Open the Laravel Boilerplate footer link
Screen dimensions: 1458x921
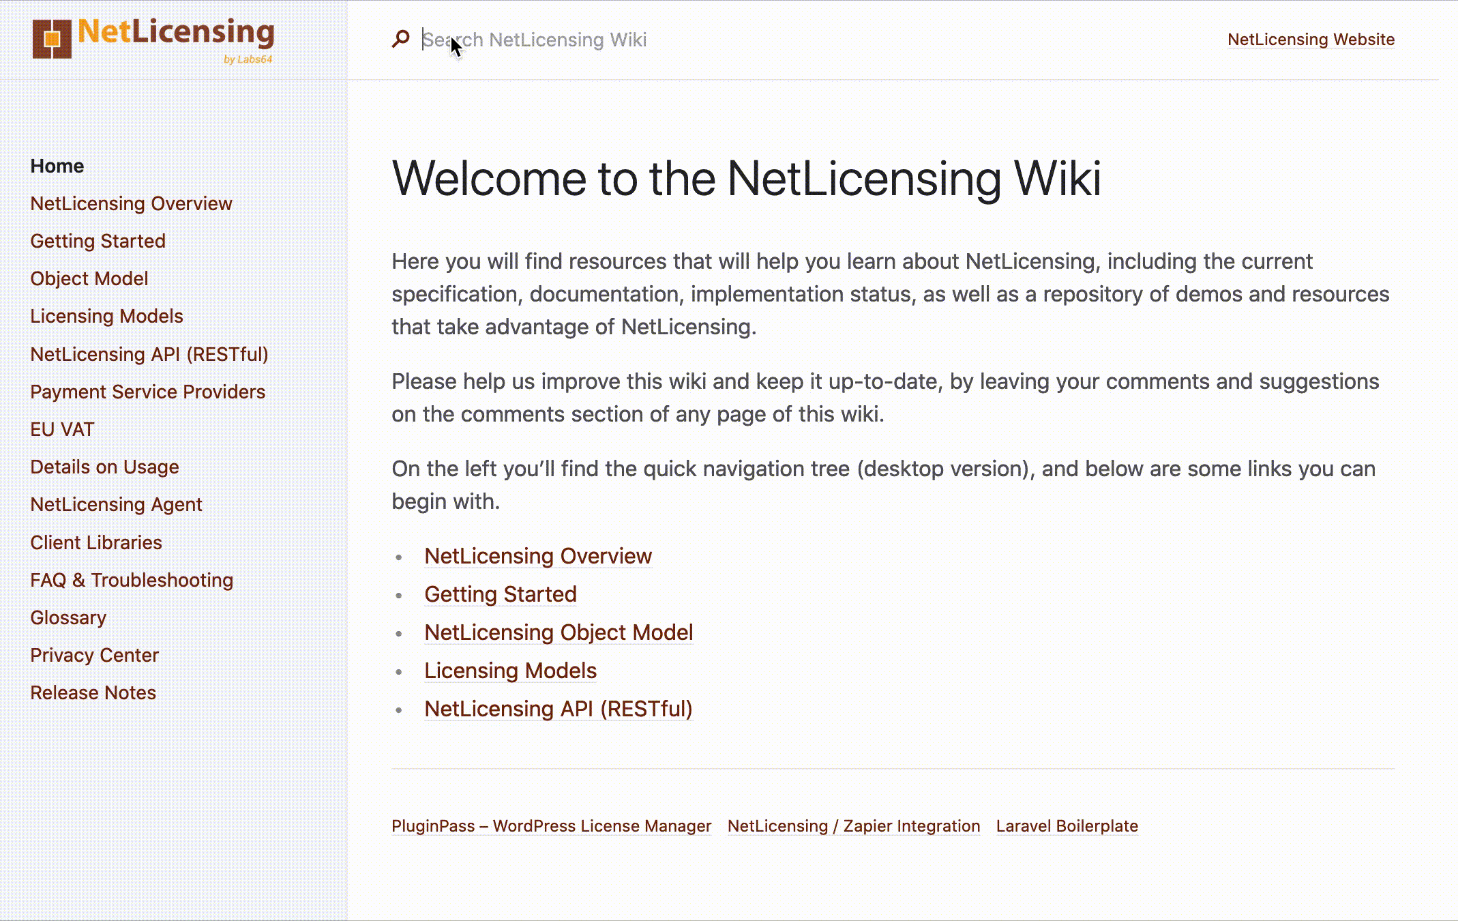click(x=1067, y=826)
